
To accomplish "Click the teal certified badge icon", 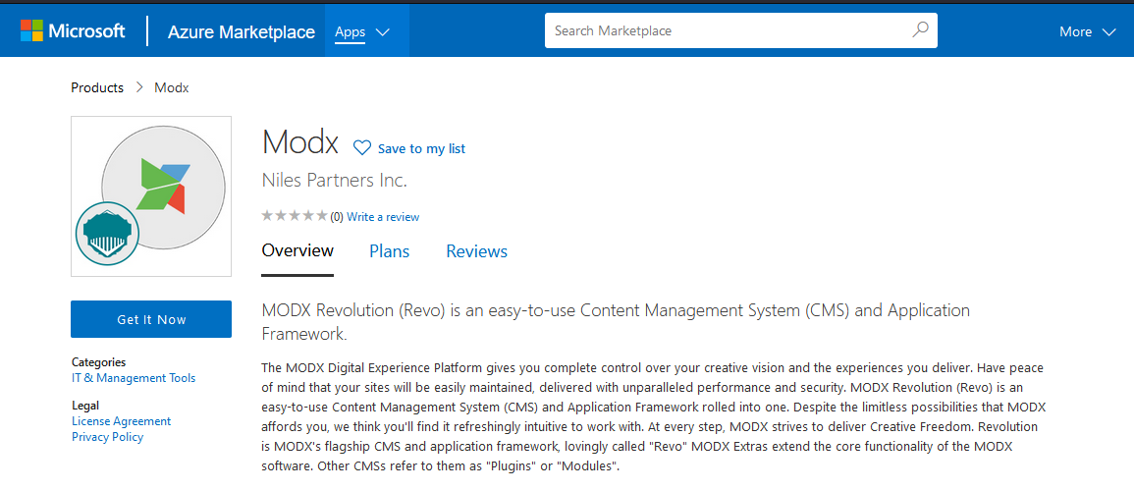I will coord(107,233).
